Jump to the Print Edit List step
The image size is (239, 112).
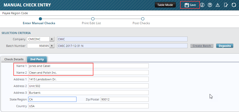pyautogui.click(x=93, y=19)
